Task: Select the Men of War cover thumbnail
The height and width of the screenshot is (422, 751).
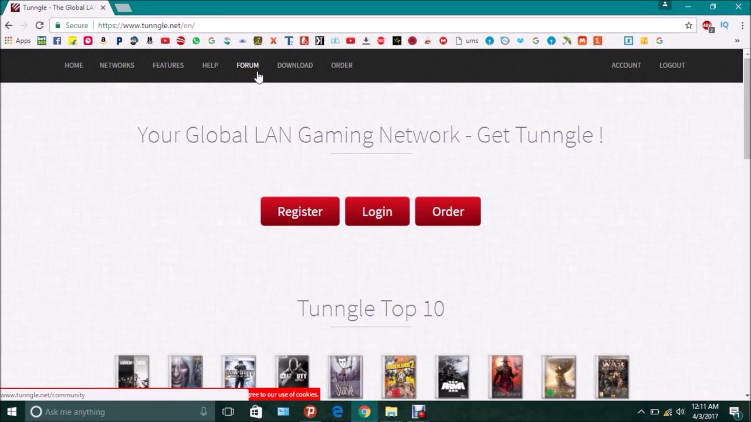Action: tap(613, 377)
